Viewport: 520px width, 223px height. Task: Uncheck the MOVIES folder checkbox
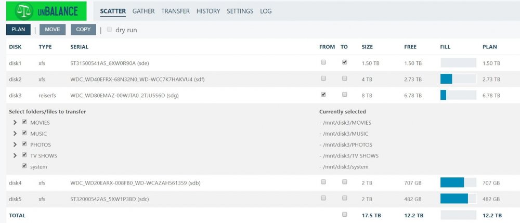[x=24, y=122]
